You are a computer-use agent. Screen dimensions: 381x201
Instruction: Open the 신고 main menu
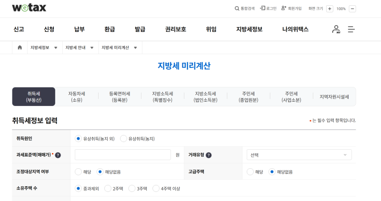19,29
